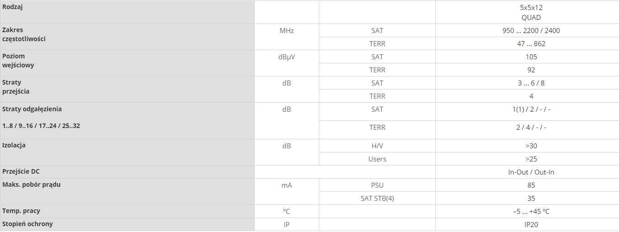Click the 47 ... 862 frequency value
The height and width of the screenshot is (232, 619).
(x=531, y=44)
